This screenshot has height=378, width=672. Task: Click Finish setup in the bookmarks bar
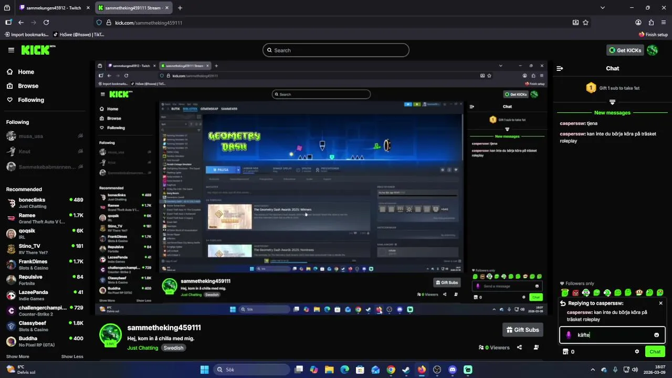tap(653, 35)
